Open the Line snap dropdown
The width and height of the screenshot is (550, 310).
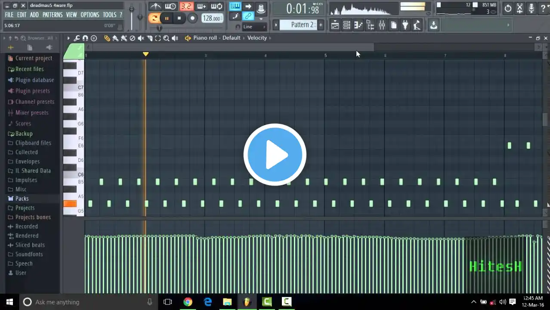pos(254,27)
